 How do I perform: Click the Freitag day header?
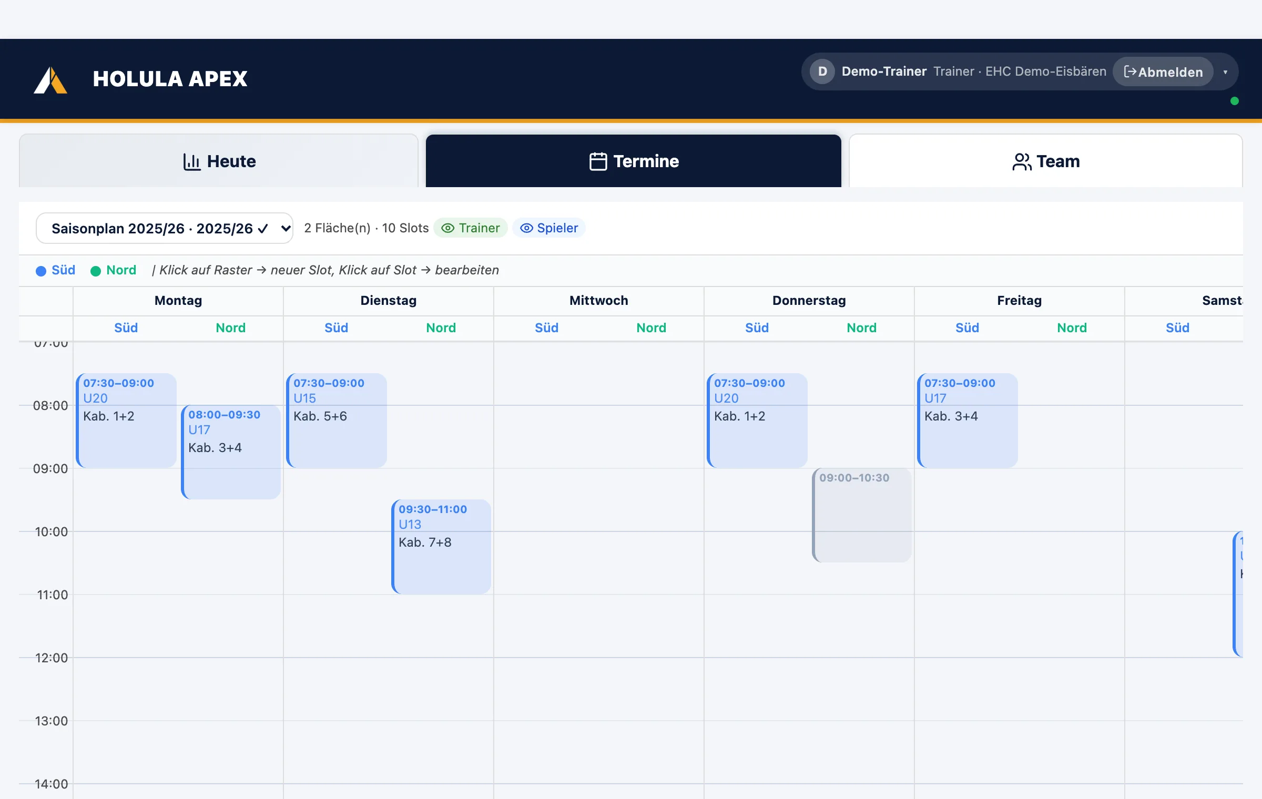1020,301
